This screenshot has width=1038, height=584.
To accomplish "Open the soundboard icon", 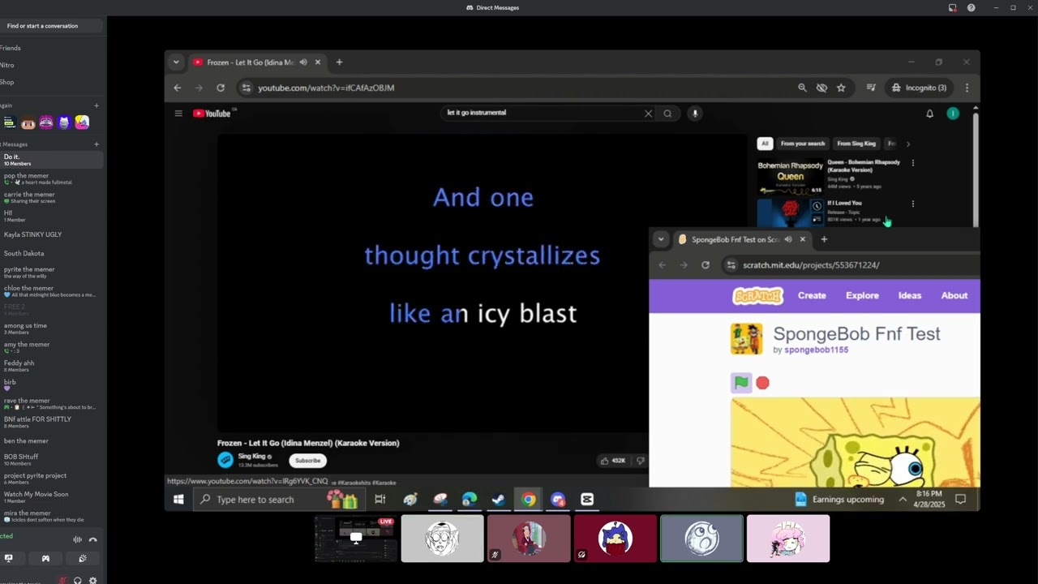I will [x=83, y=558].
